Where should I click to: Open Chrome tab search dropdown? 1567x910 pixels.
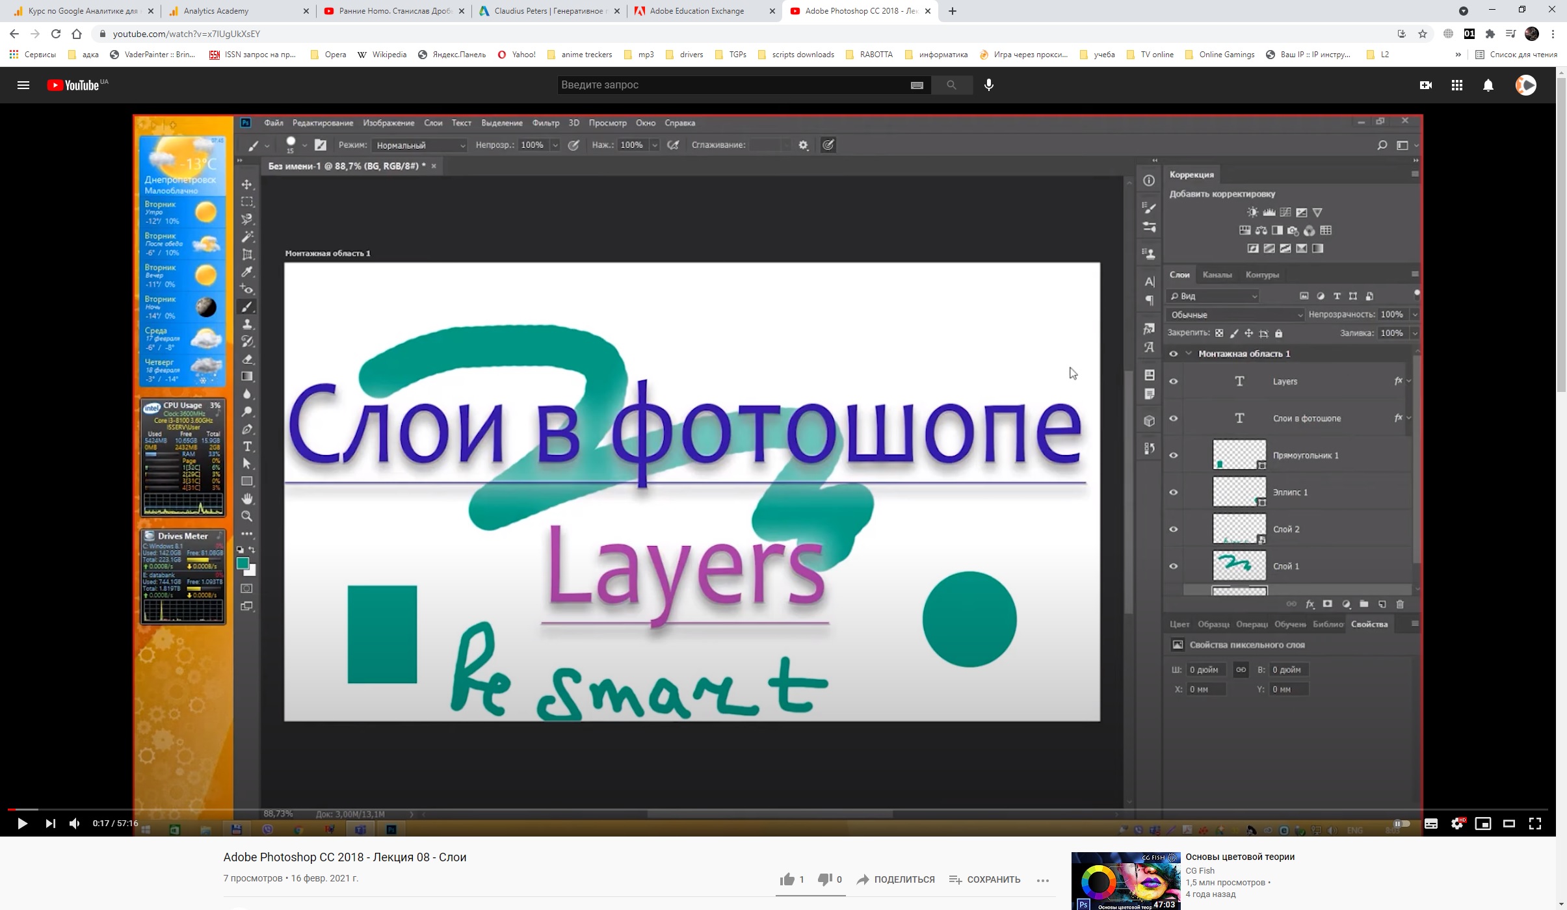tap(1463, 11)
